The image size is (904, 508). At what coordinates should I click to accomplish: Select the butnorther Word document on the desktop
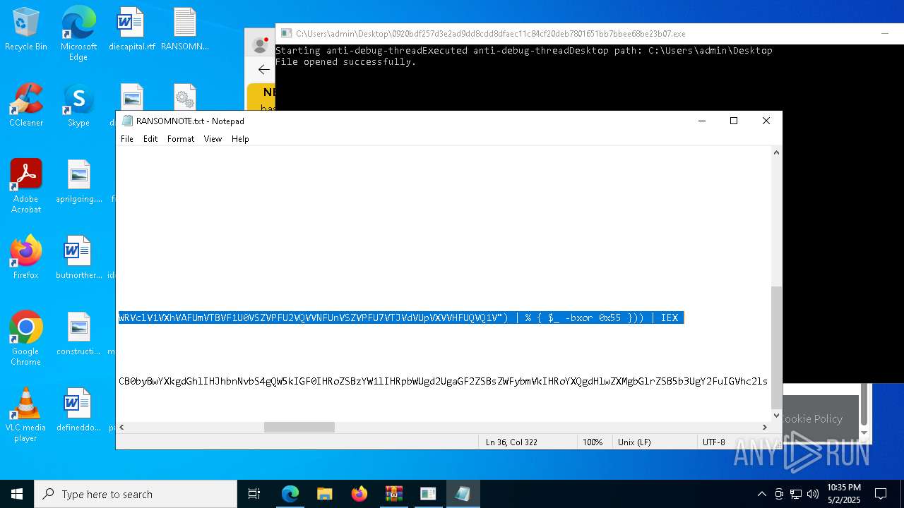78,258
